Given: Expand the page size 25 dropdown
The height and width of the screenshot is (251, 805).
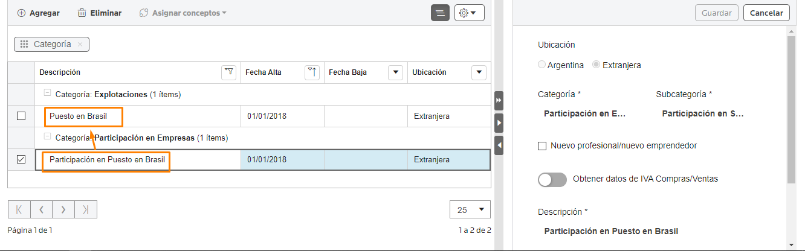Looking at the screenshot, I should [470, 209].
